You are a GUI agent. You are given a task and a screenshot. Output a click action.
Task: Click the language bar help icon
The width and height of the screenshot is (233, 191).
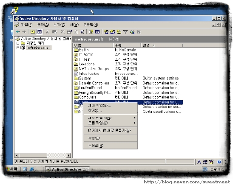pyautogui.click(x=219, y=162)
